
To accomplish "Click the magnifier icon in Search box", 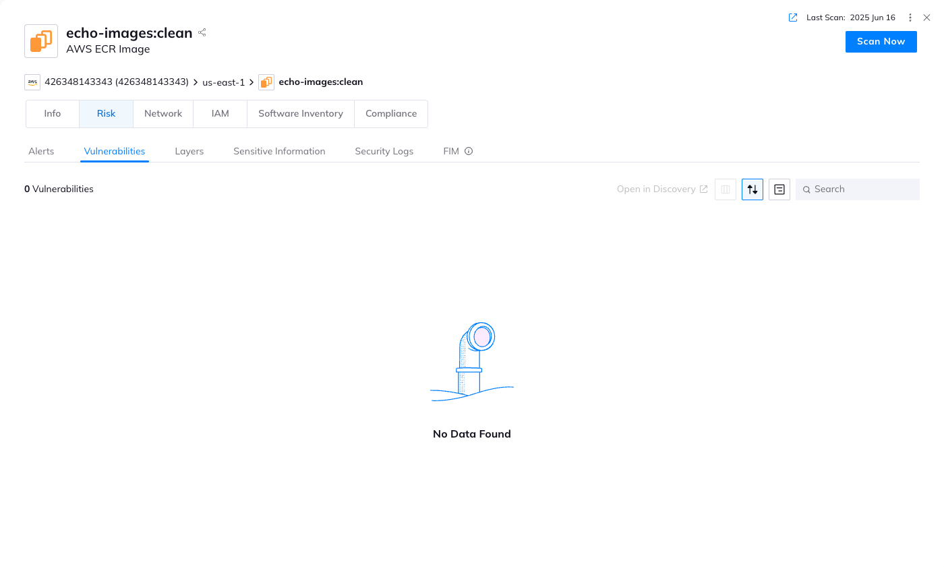I will (x=806, y=190).
